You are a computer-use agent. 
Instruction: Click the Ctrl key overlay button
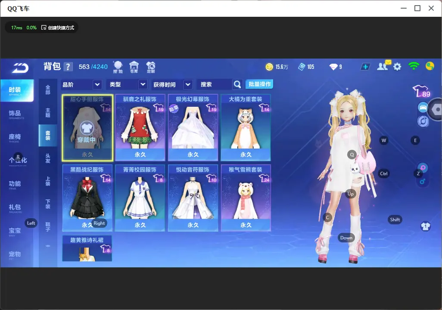point(384,174)
